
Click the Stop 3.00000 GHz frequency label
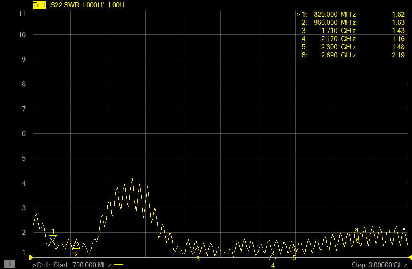(379, 265)
